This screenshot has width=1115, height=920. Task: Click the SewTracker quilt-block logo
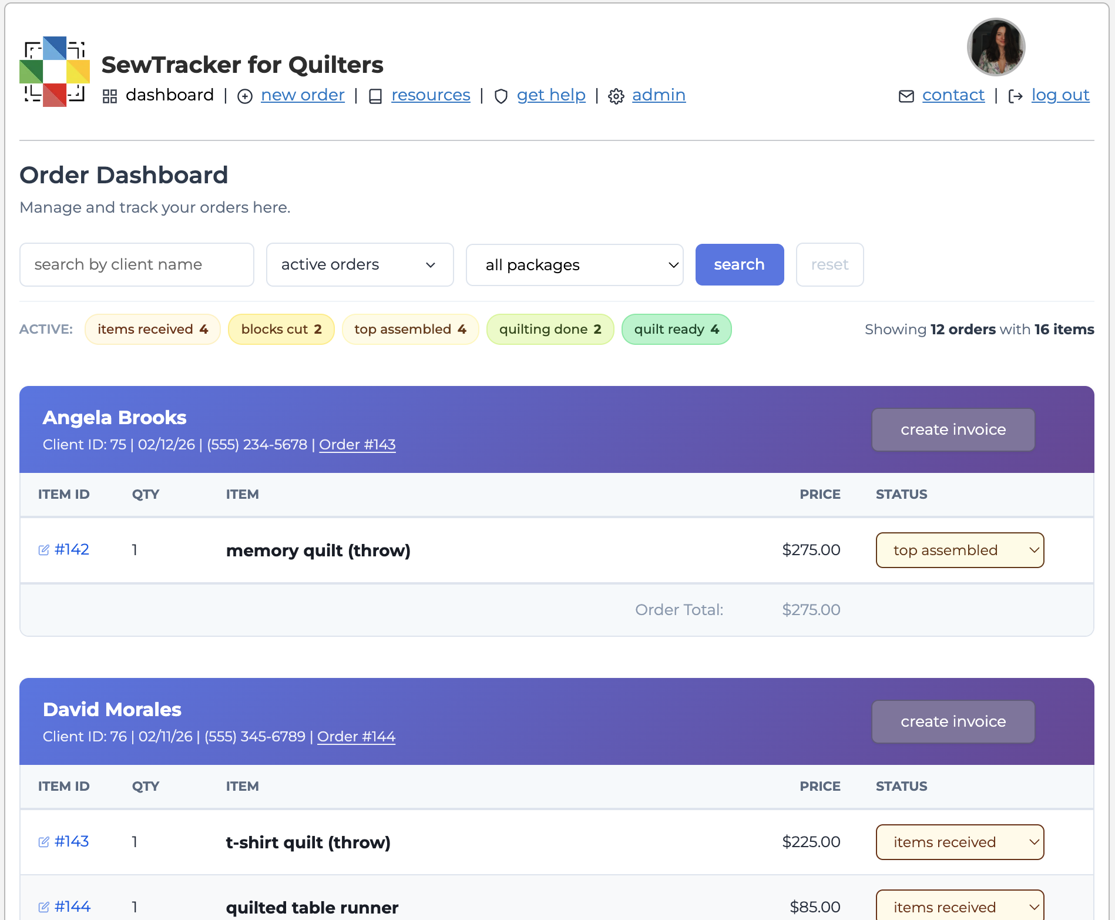point(56,70)
